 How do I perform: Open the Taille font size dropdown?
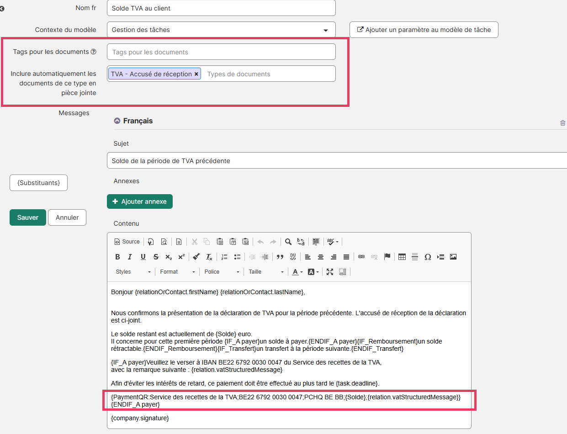tap(266, 272)
